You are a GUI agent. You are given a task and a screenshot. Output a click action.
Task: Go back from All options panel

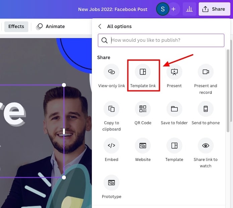(x=100, y=26)
